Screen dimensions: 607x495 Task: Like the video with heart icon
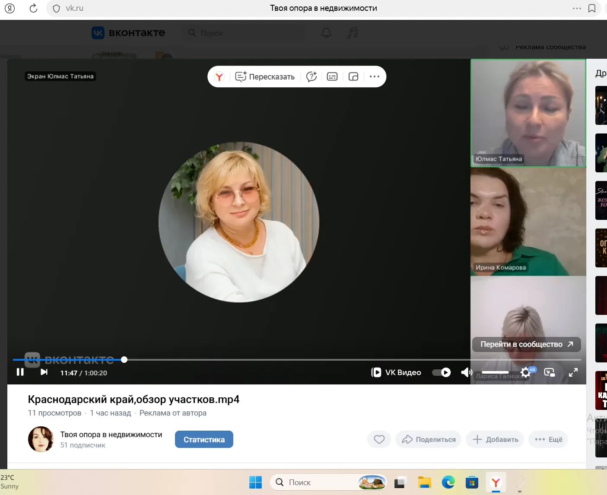click(x=379, y=439)
